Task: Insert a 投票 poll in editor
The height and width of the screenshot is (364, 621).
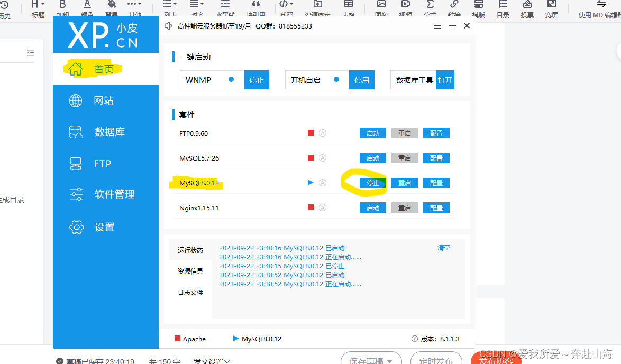Action: 527,8
